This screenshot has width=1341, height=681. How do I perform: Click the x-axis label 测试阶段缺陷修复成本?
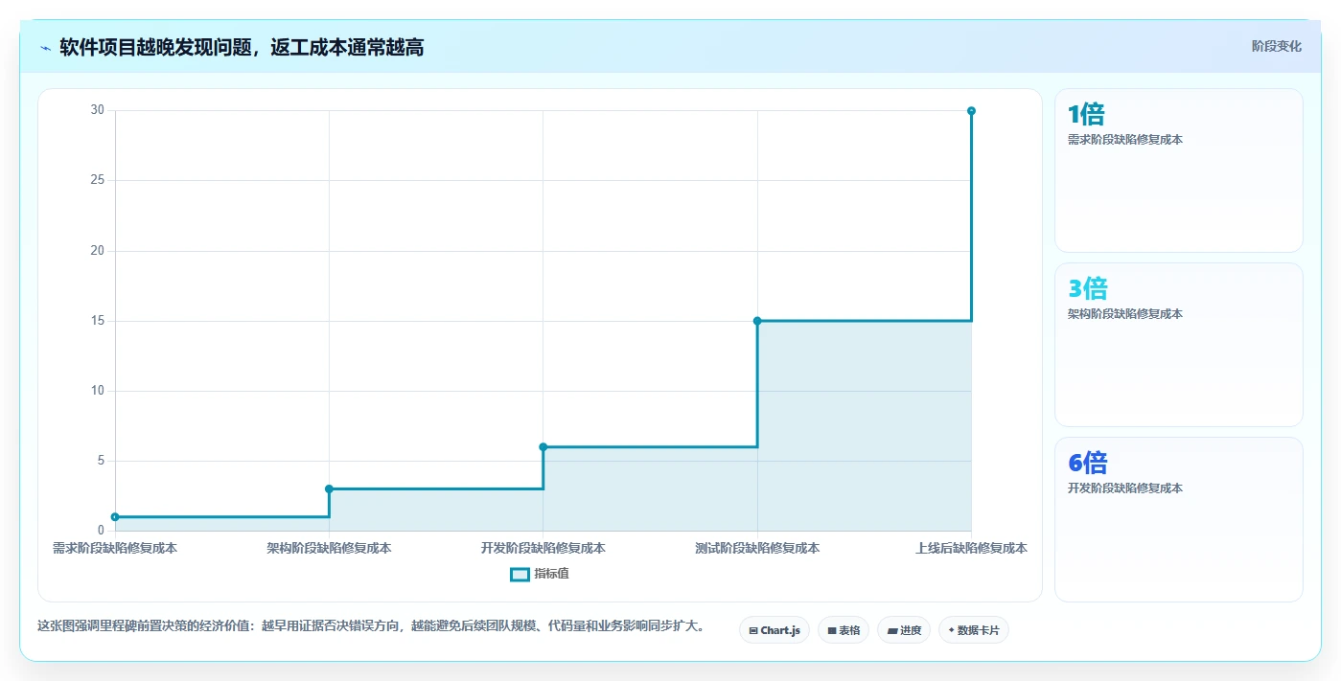tap(757, 549)
